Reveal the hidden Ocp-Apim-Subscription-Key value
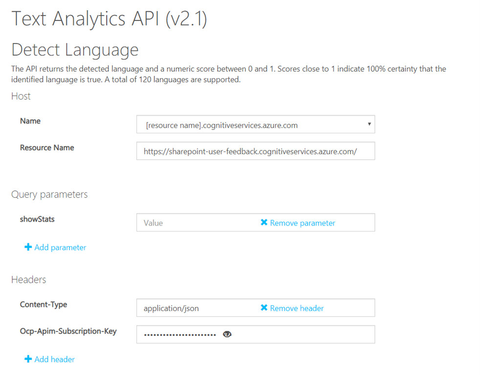 [x=227, y=334]
